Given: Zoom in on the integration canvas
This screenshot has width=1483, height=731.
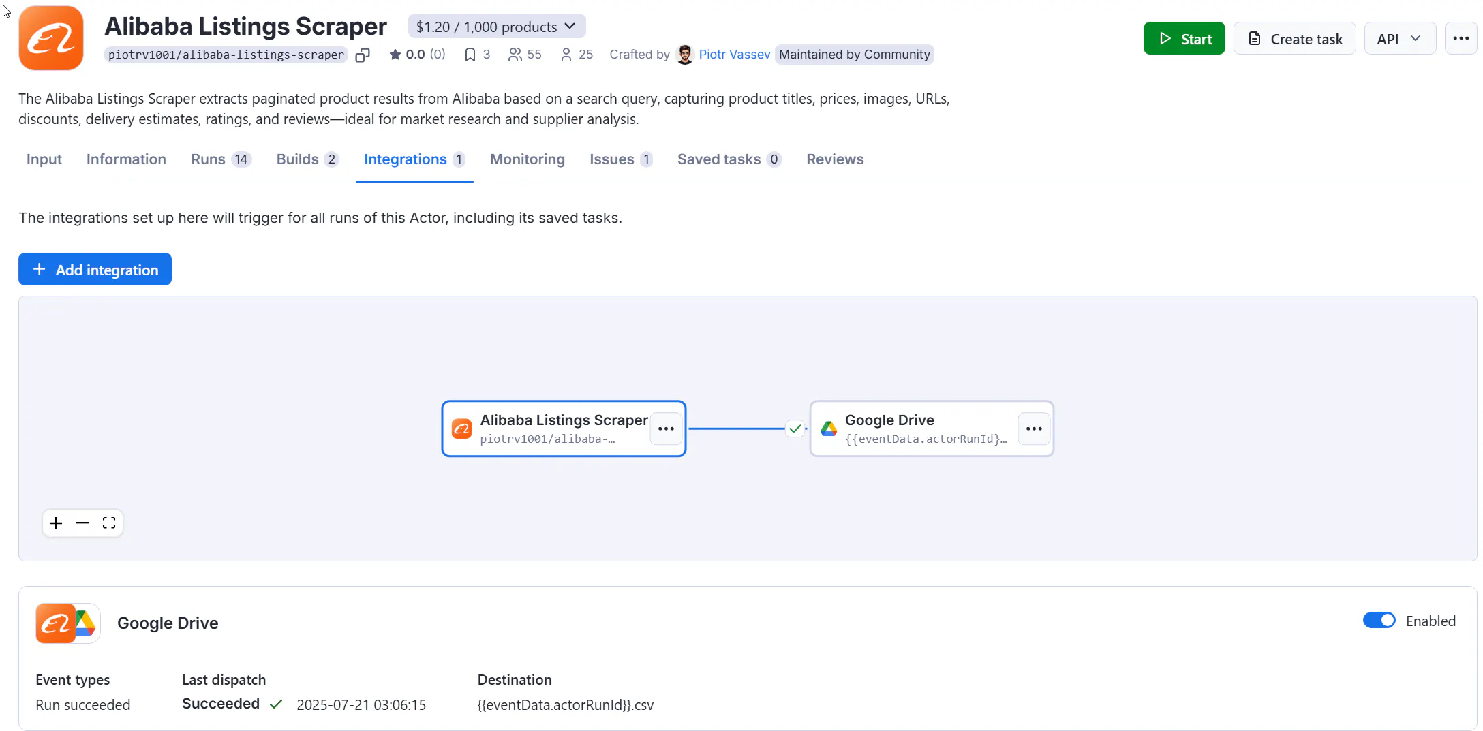Looking at the screenshot, I should (56, 523).
